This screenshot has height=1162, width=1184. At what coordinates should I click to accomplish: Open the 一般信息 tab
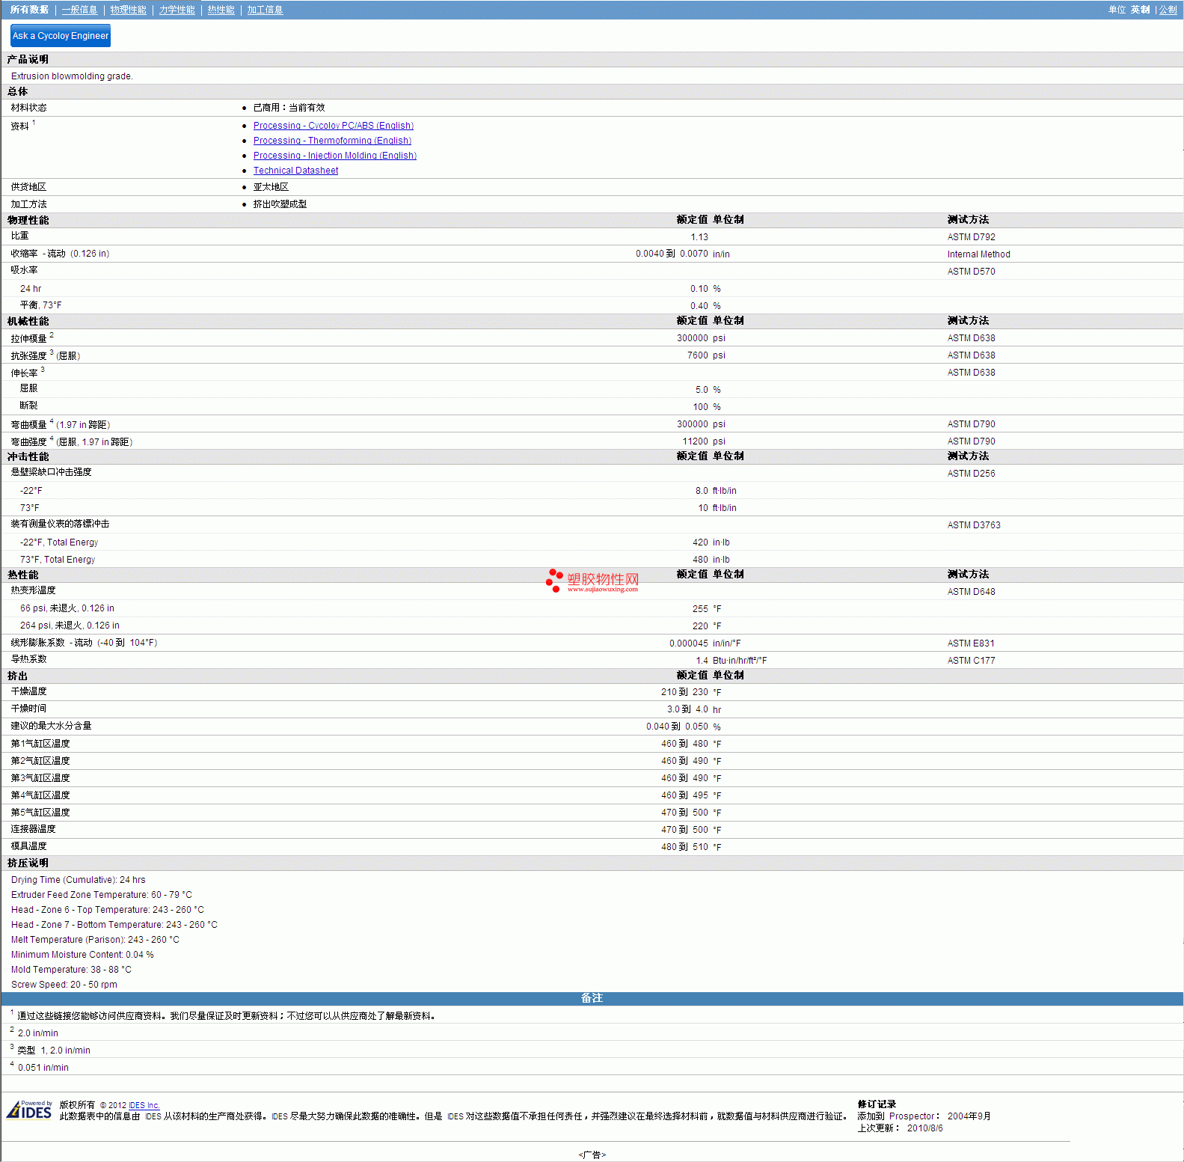pos(79,10)
